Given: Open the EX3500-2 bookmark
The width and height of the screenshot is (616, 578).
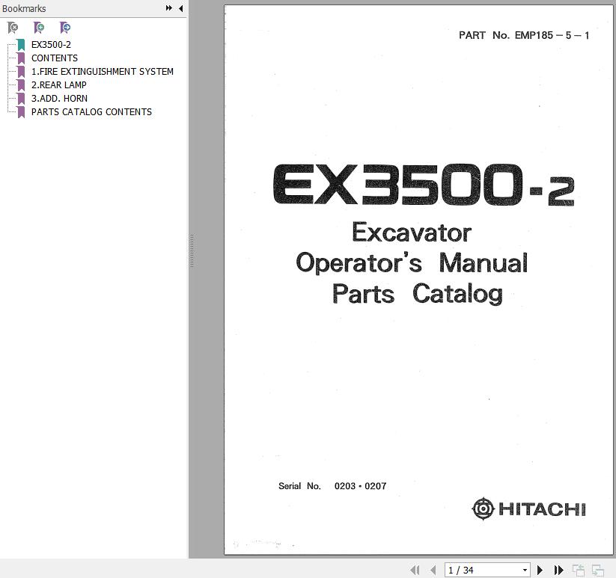Looking at the screenshot, I should tap(51, 45).
